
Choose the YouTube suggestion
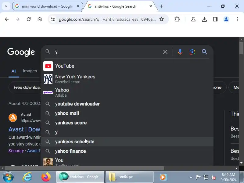tap(127, 66)
